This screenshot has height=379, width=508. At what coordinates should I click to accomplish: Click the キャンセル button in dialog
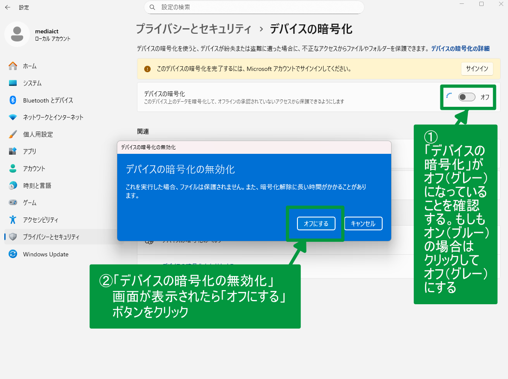coord(363,223)
